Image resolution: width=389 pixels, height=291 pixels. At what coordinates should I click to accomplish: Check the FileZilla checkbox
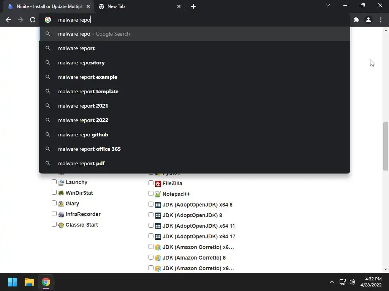coord(151,183)
